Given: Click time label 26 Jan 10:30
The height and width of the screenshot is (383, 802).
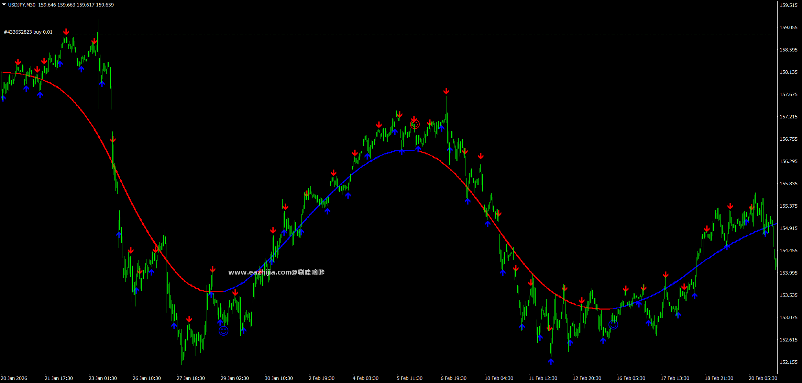Looking at the screenshot, I should tap(147, 378).
